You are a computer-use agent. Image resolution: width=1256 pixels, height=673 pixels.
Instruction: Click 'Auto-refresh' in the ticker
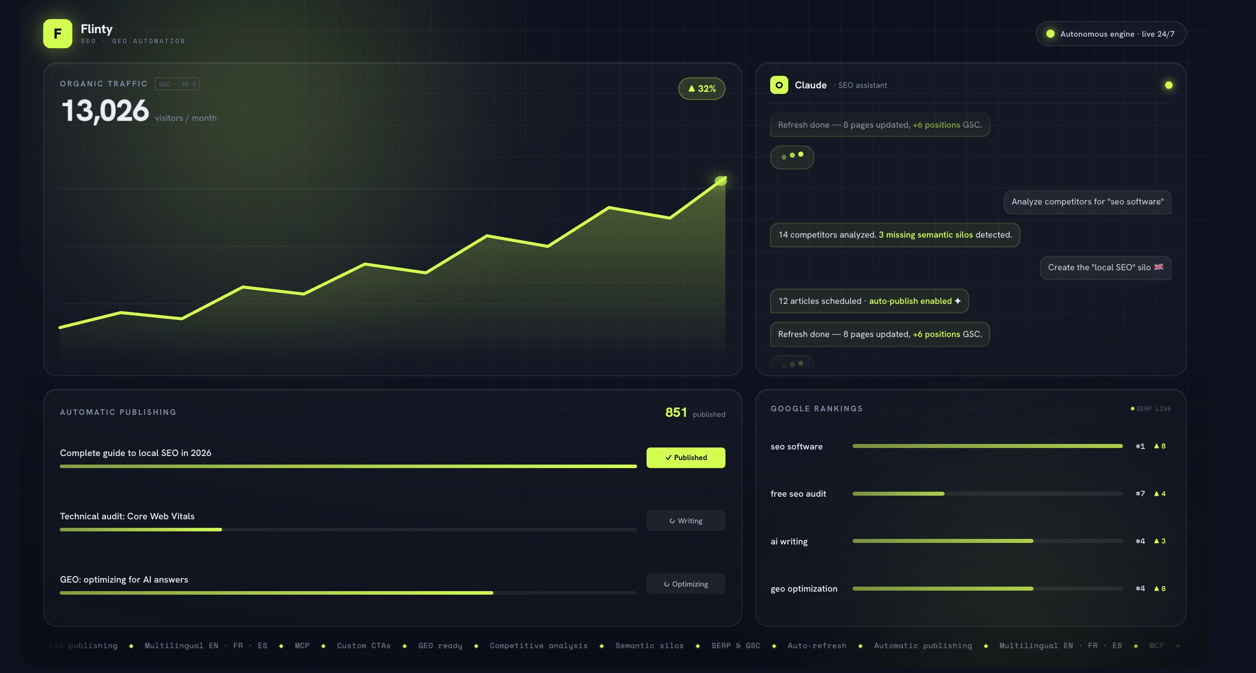pyautogui.click(x=817, y=645)
